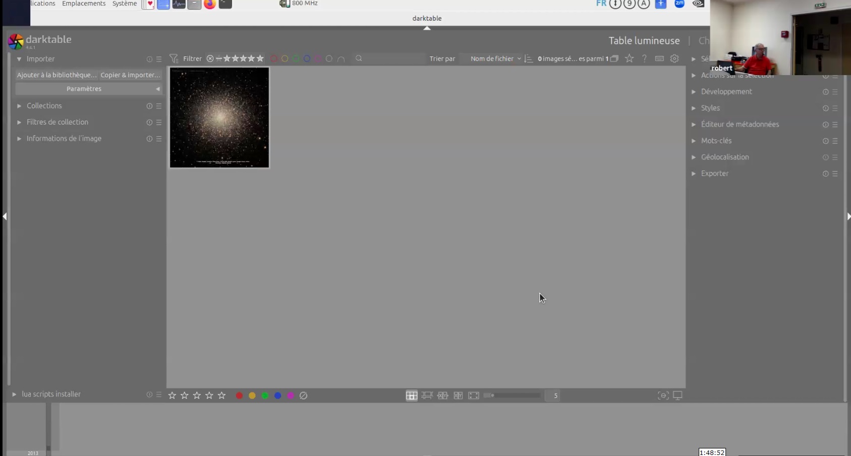This screenshot has height=456, width=851.
Task: Expand the Paramètres section in Importer
Action: point(89,89)
